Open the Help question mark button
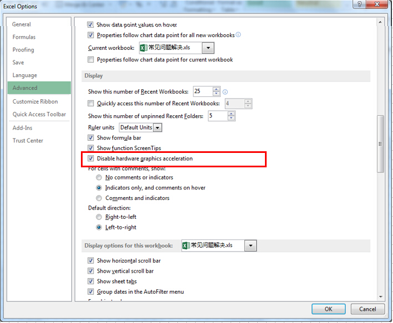Screen dimensions: 393x323 pyautogui.click(x=359, y=4)
